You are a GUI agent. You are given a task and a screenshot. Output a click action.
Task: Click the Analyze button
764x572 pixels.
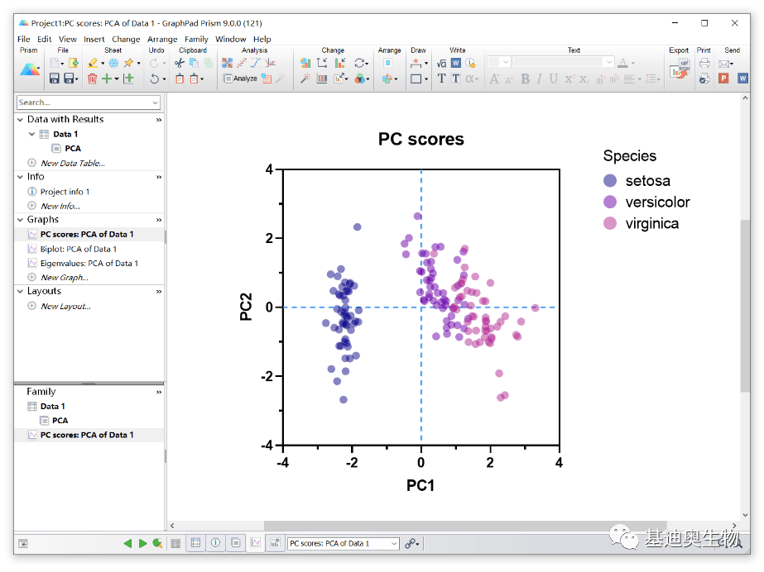(240, 79)
